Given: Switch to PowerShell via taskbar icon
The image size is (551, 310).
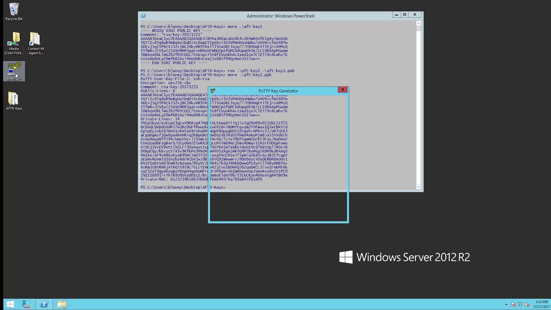Looking at the screenshot, I should 44,304.
